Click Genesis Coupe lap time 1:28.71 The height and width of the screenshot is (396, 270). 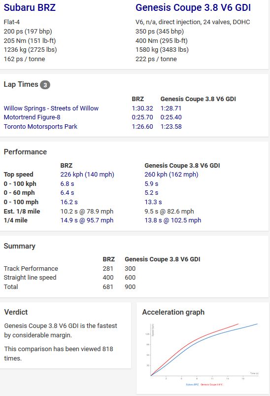171,108
